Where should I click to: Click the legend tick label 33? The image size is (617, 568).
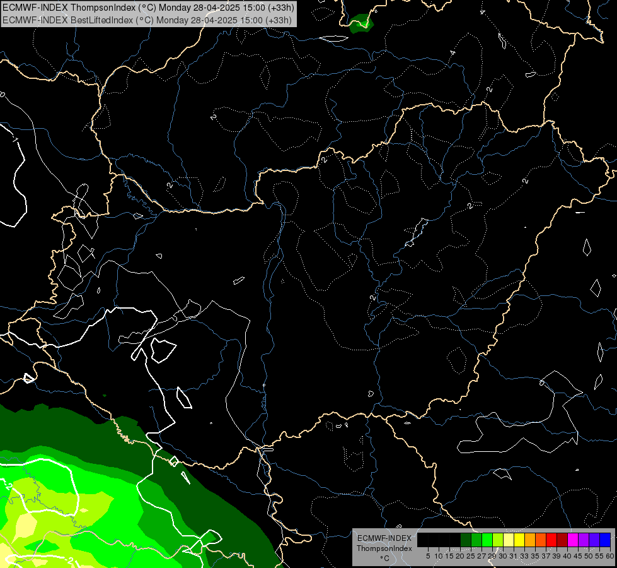pos(524,556)
